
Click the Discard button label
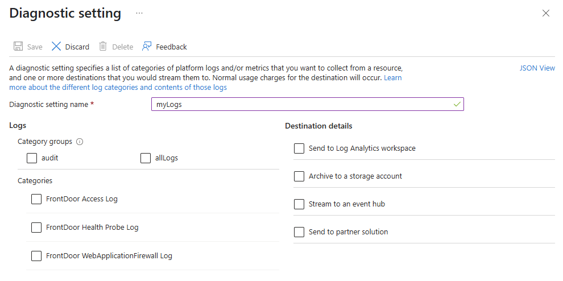(x=77, y=47)
